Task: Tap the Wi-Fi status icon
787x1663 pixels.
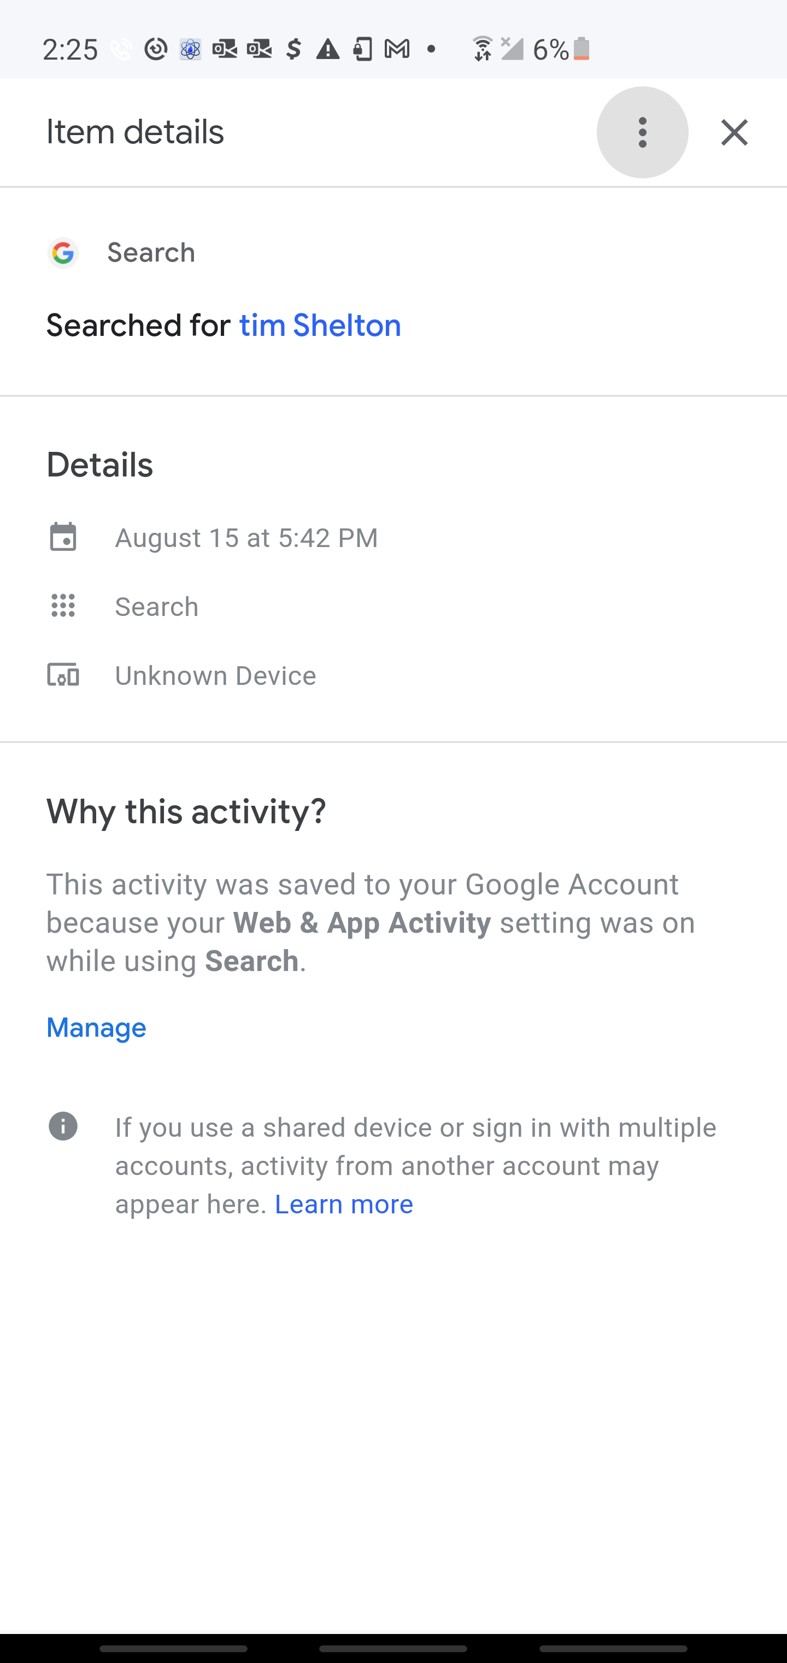Action: click(482, 49)
